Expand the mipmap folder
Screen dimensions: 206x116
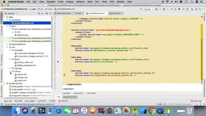click(x=10, y=68)
